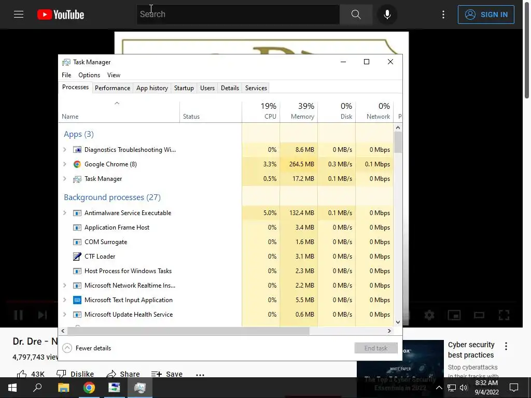
Task: Click the Dislike button
Action: tap(75, 374)
